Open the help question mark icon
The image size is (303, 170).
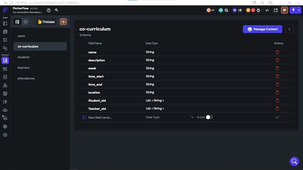point(49,10)
